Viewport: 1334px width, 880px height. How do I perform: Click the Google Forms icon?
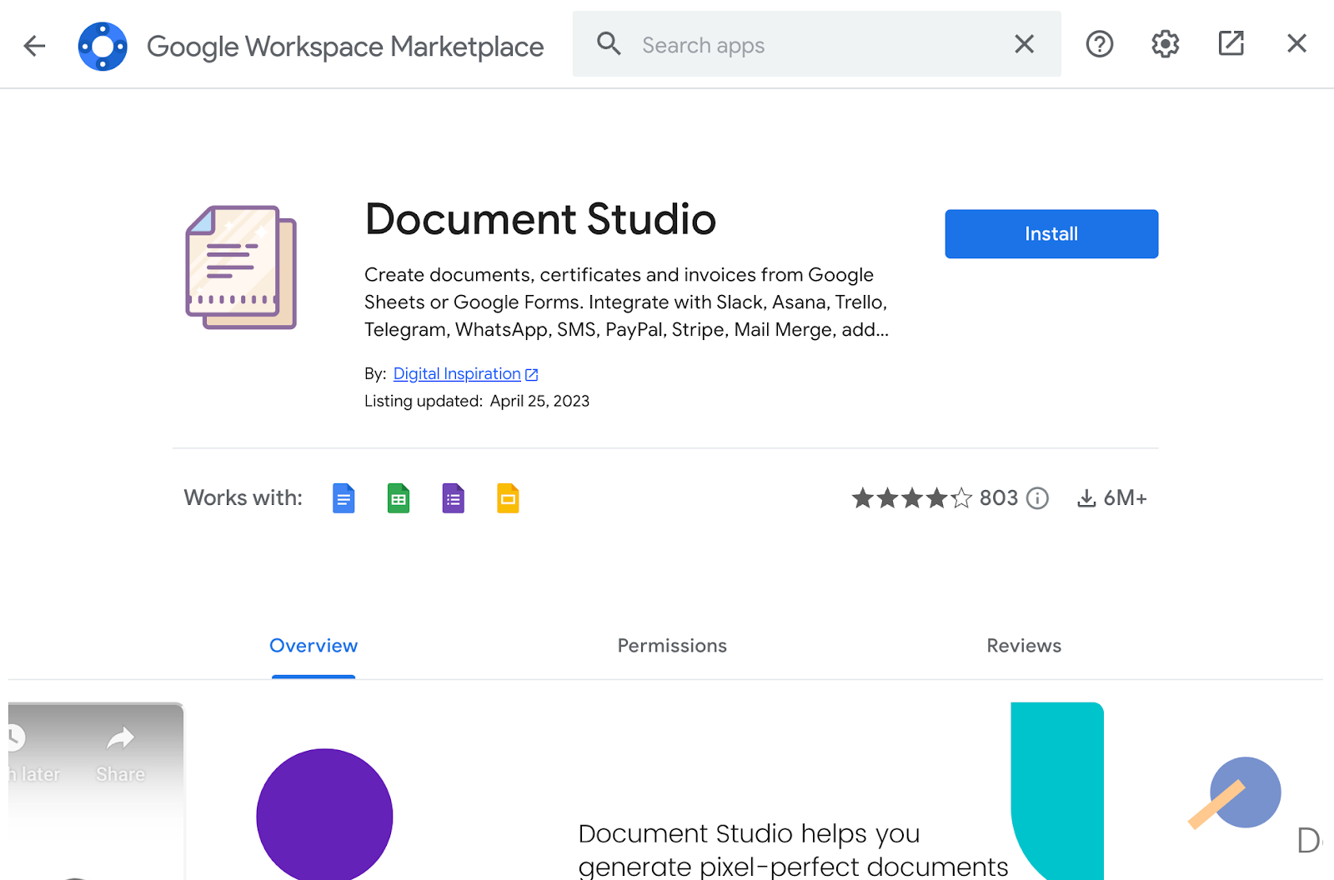(x=453, y=498)
